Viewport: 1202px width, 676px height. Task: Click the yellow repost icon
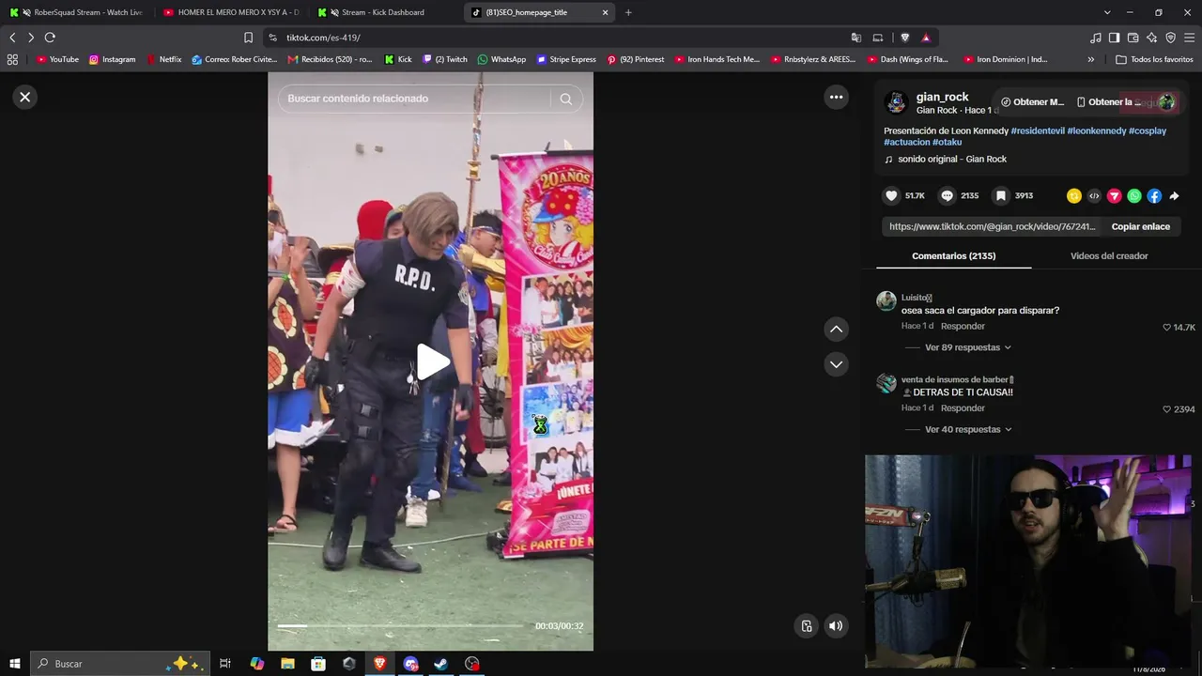point(1074,195)
